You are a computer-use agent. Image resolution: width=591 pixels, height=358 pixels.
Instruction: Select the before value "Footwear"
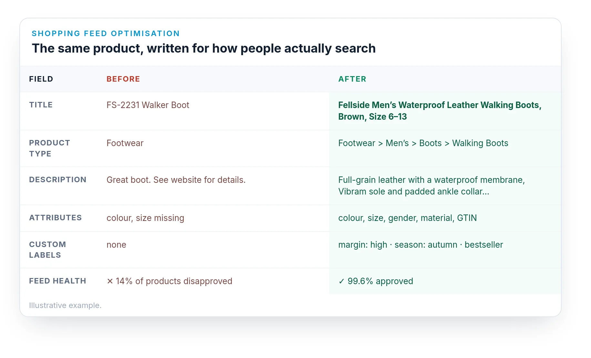(x=125, y=143)
